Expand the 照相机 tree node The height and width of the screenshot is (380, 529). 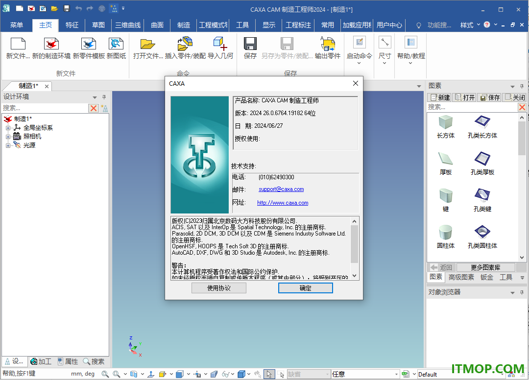(x=8, y=137)
